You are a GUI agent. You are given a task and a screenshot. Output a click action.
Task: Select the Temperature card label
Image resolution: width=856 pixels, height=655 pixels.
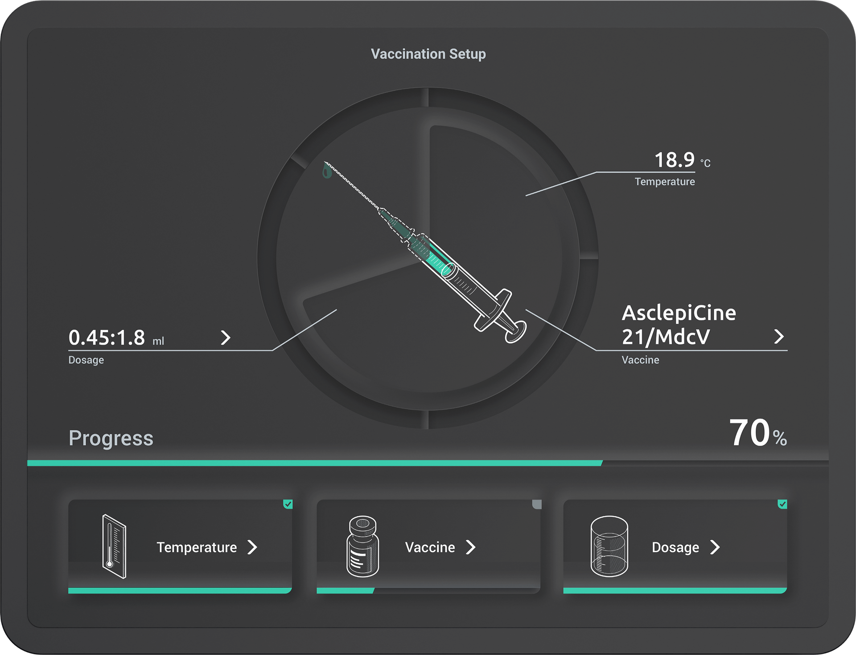coord(197,547)
